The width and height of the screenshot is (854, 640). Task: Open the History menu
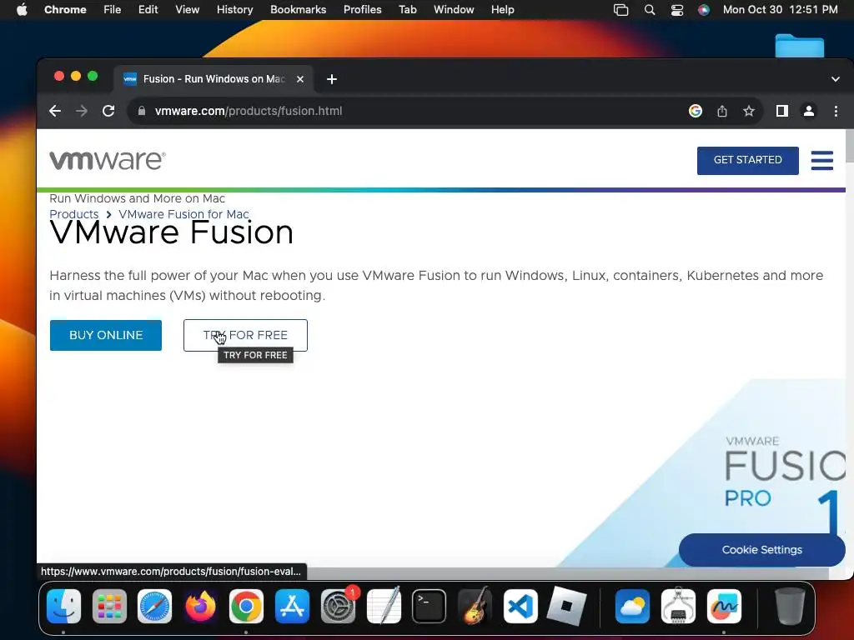pos(234,10)
